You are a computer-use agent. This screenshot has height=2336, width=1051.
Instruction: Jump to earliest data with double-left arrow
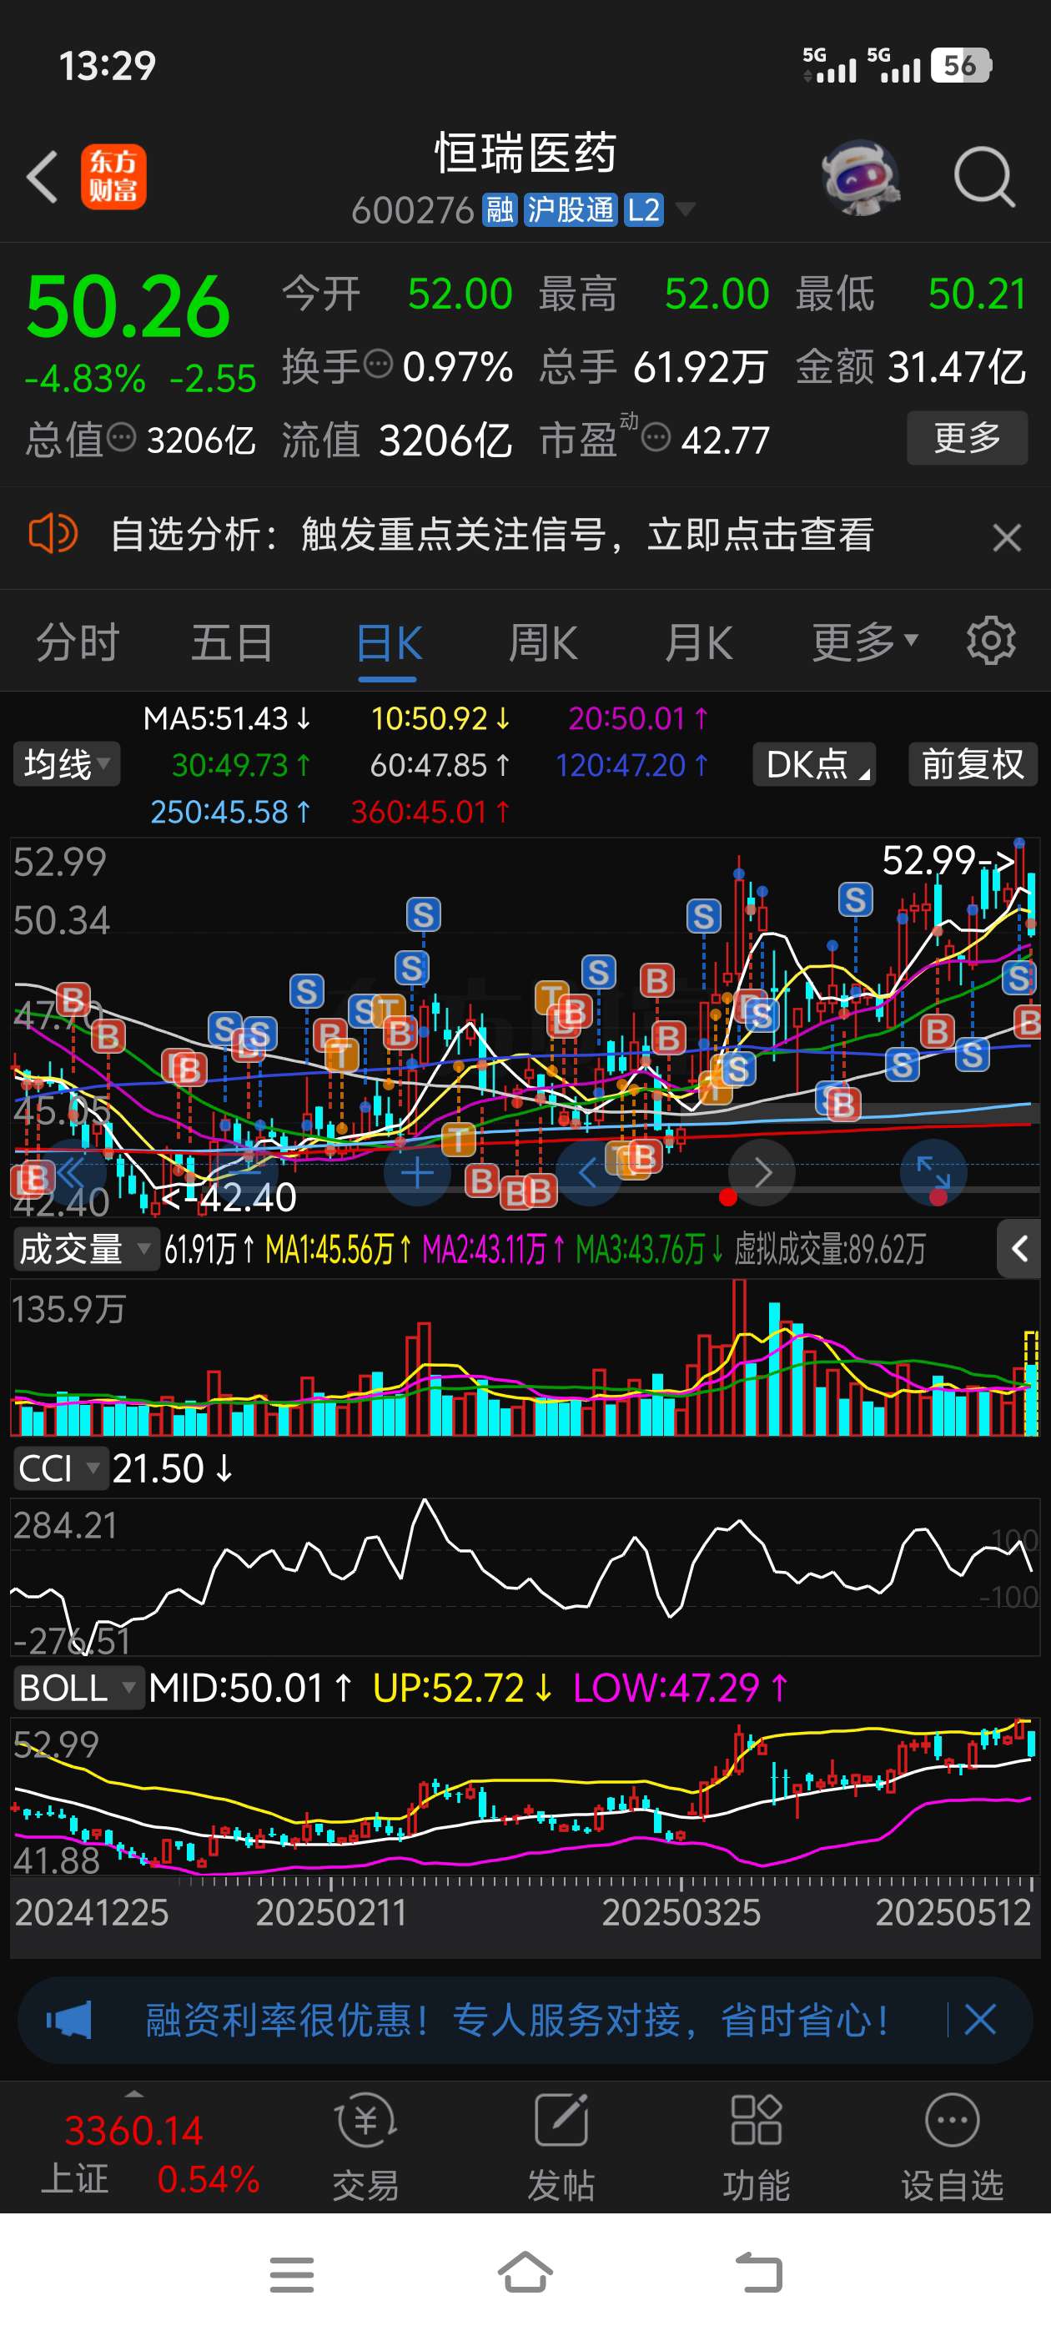tap(71, 1172)
